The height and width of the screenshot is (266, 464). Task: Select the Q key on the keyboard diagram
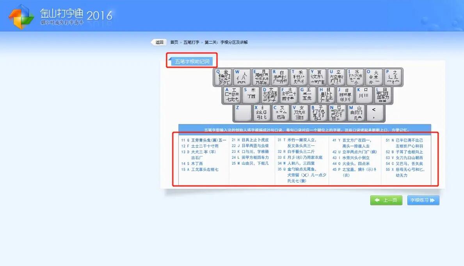tap(224, 77)
